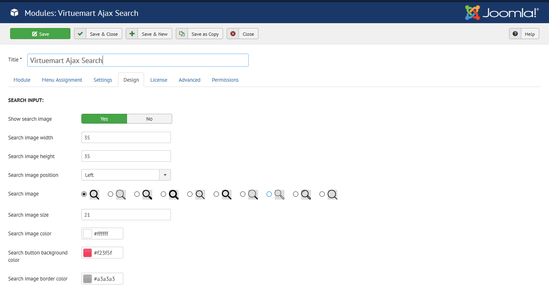
Task: Select the seventh Search image radio button
Action: click(243, 194)
